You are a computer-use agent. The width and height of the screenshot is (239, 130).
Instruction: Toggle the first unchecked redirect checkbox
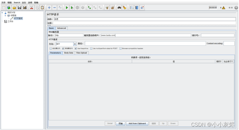click(51, 48)
